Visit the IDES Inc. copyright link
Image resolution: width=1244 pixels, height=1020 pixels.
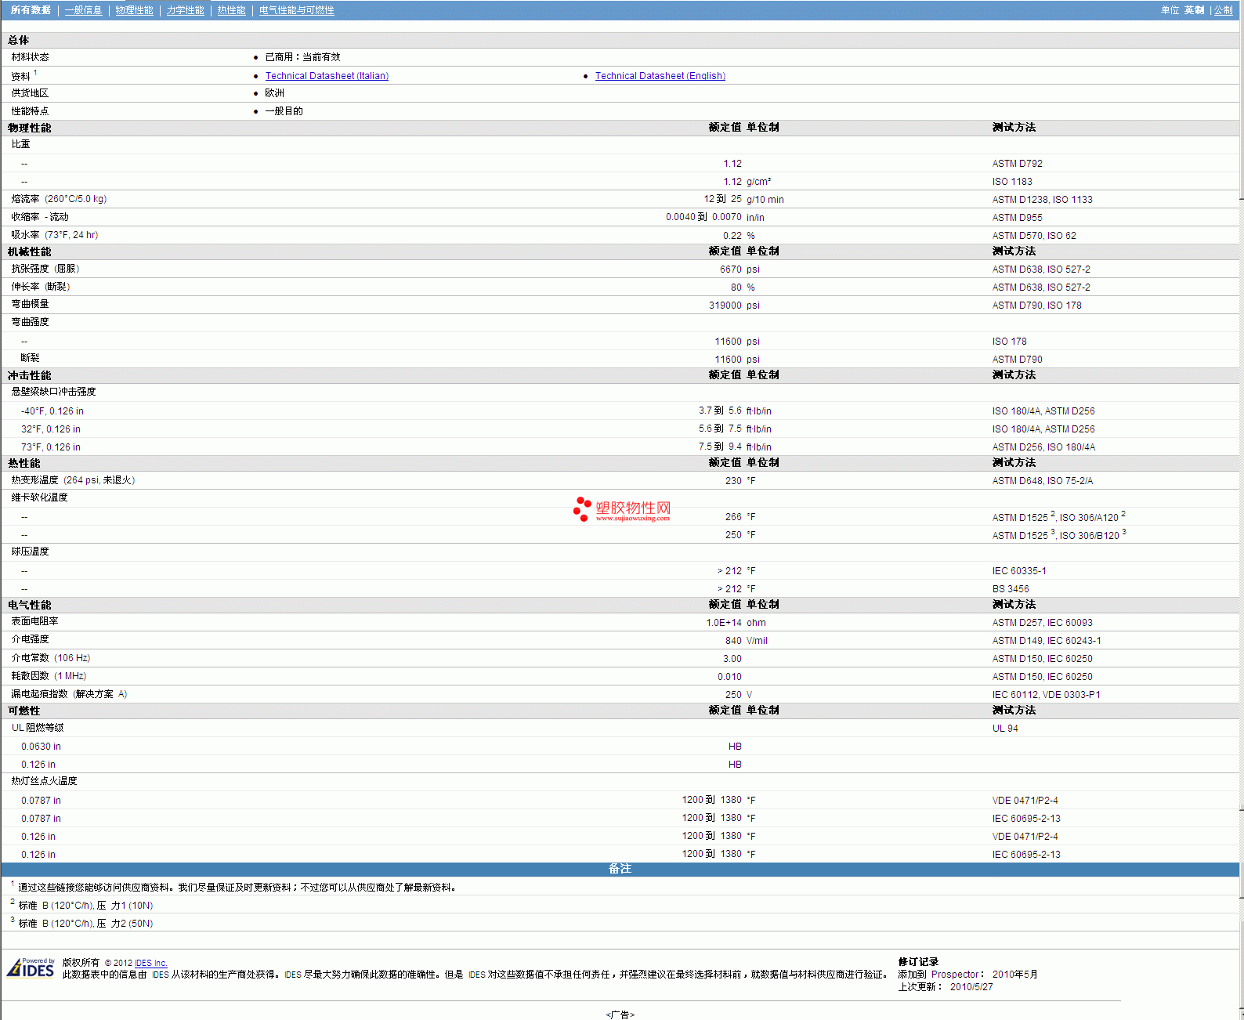click(150, 963)
